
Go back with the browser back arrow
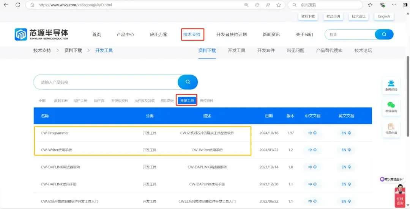click(6, 5)
